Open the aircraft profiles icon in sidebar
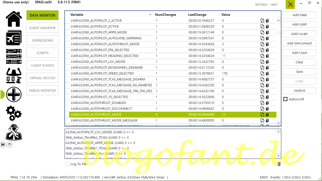This screenshot has height=181, width=322. [14, 38]
